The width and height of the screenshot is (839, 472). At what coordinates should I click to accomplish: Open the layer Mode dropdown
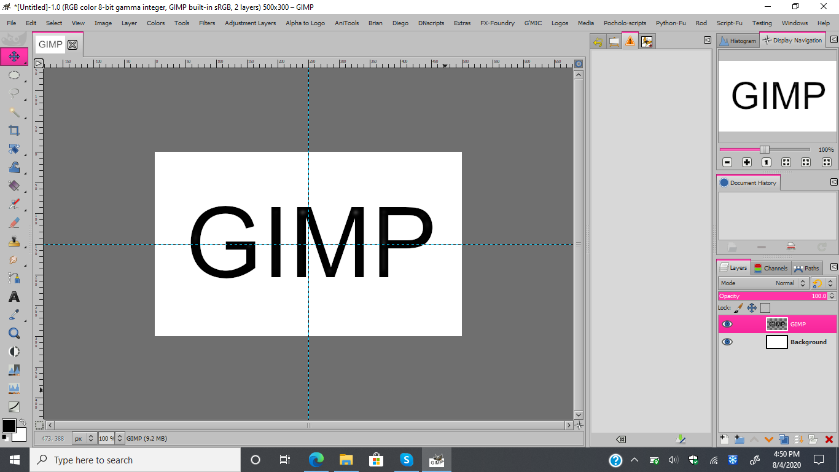click(x=763, y=283)
